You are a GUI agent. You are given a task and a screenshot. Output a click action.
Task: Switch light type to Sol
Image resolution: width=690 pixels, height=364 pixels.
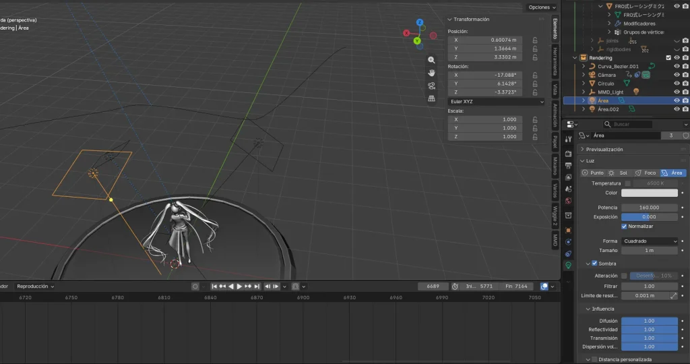[x=619, y=173]
